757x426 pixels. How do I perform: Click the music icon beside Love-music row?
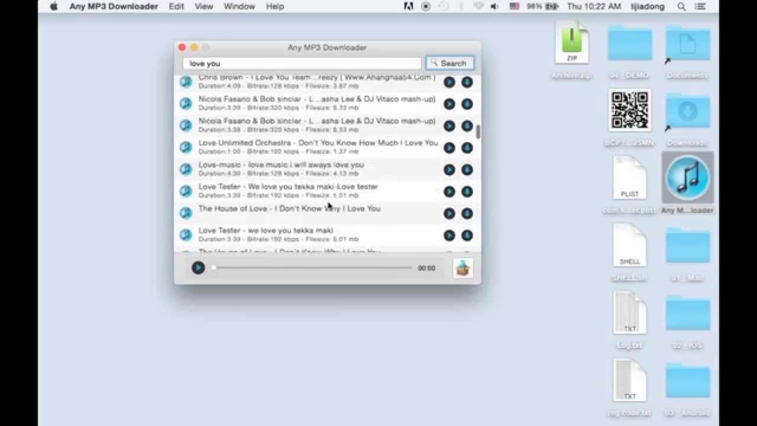[186, 169]
